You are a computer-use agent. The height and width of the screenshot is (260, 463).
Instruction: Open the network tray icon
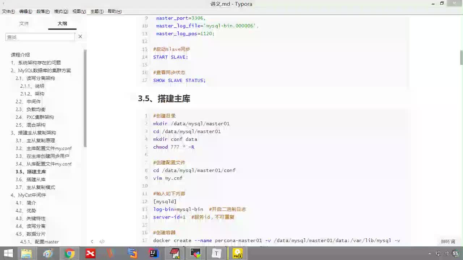click(438, 253)
